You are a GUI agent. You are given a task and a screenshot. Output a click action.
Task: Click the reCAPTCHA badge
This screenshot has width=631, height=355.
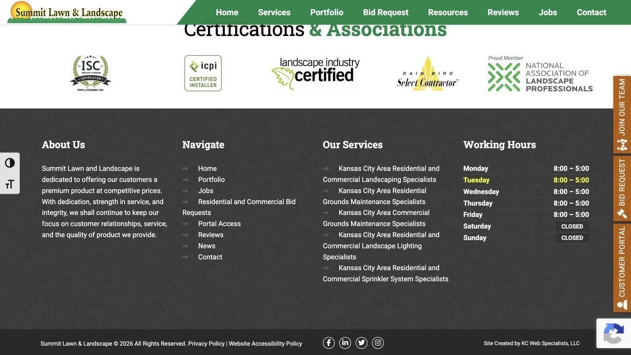[613, 334]
